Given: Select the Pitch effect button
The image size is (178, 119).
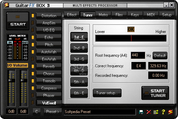Looking at the screenshot, I should click(x=49, y=45).
